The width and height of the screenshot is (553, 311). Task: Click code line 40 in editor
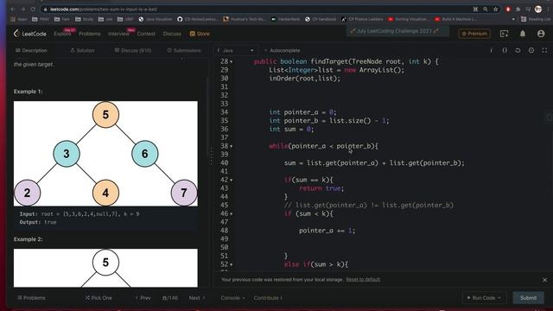374,163
